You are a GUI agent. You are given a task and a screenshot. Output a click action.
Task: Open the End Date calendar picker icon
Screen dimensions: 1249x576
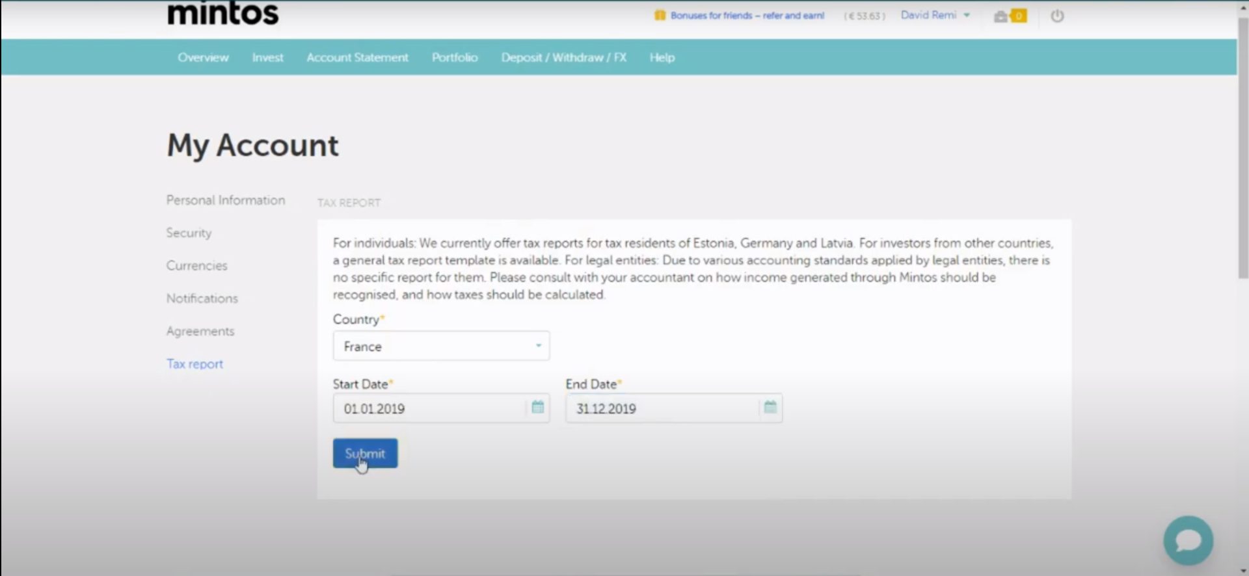pyautogui.click(x=770, y=408)
